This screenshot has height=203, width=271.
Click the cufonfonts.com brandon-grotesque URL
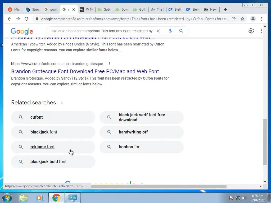(57, 64)
